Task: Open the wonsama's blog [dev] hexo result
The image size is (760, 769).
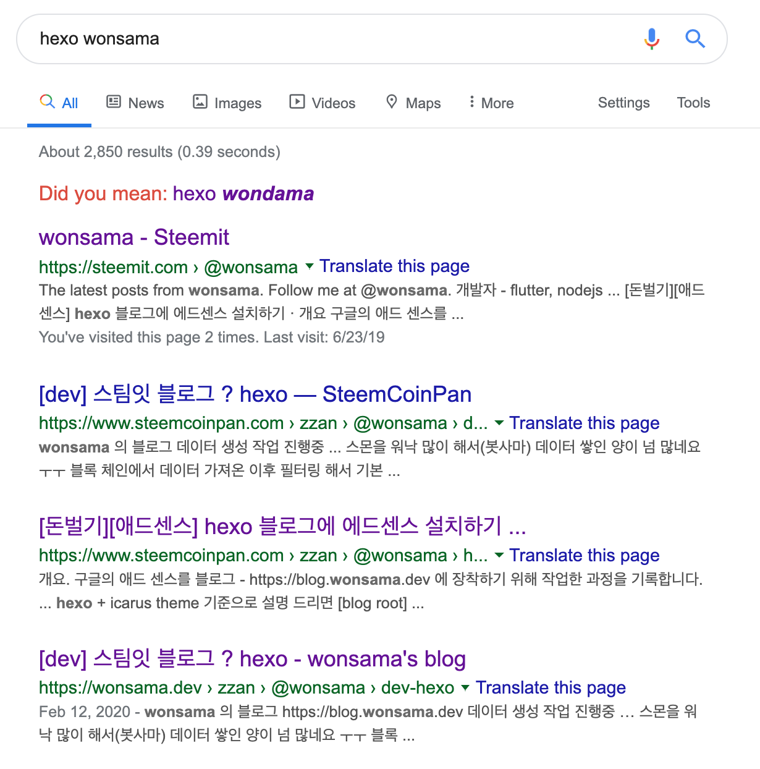Action: [x=252, y=659]
